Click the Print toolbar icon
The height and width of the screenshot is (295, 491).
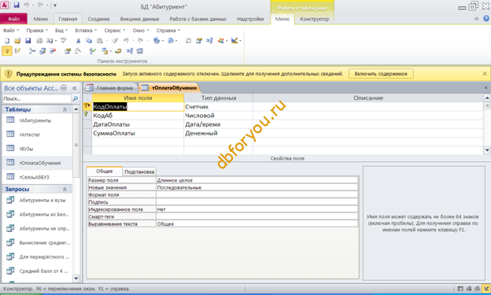pyautogui.click(x=39, y=40)
